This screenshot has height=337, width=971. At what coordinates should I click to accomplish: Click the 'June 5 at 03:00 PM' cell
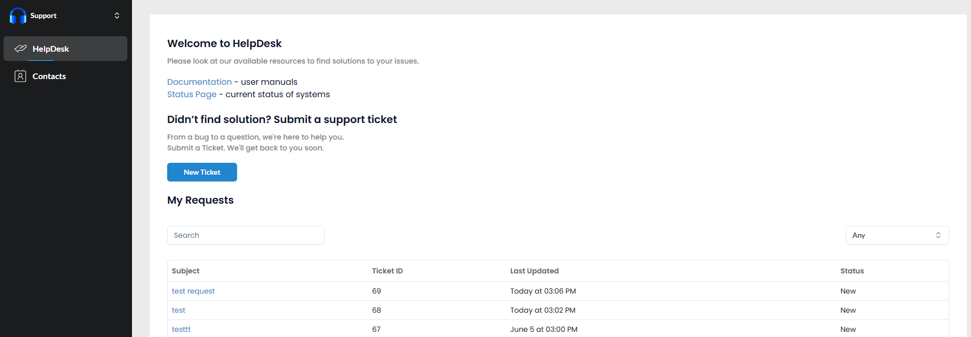543,329
